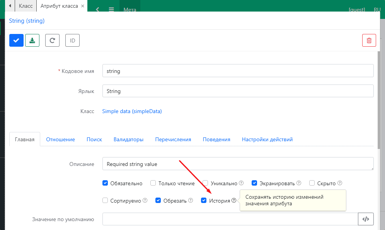Click the help icon next to Скрыто
The width and height of the screenshot is (385, 230).
(x=340, y=183)
